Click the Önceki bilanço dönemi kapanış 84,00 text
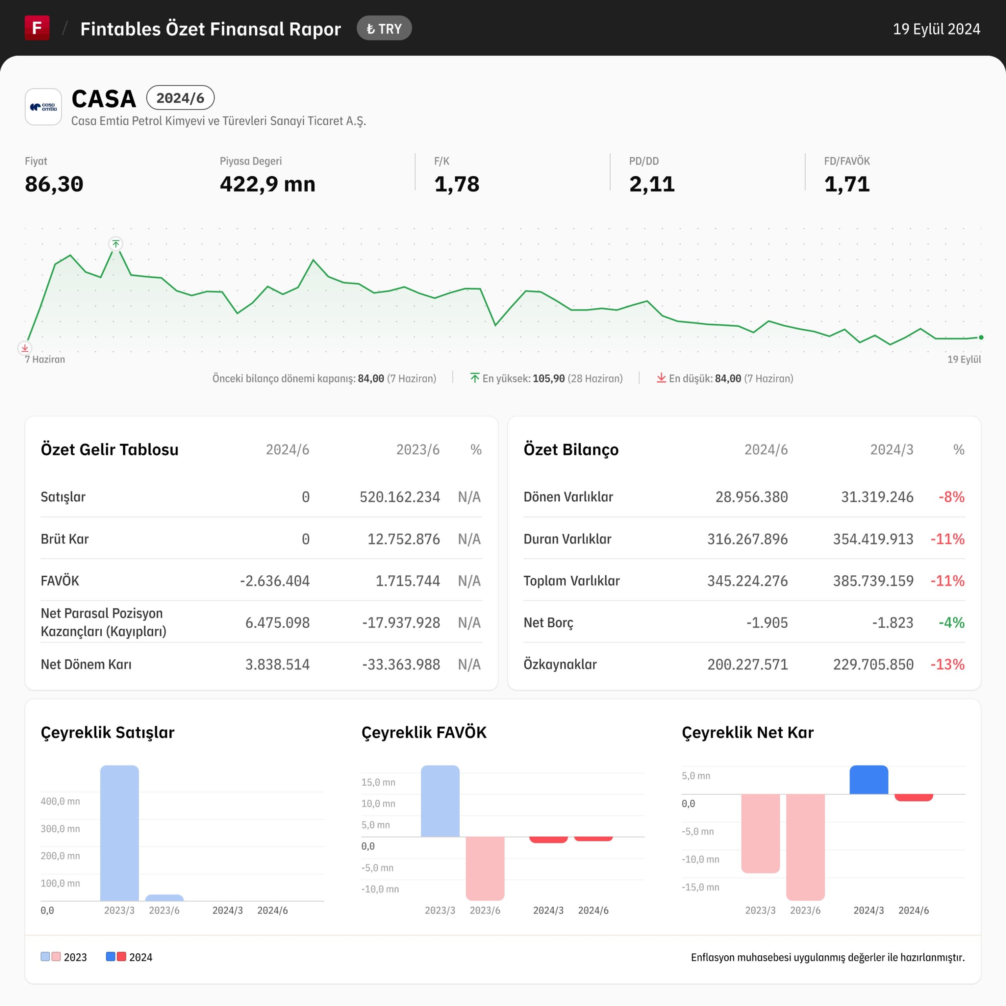Screen dimensions: 1006x1006 point(324,378)
